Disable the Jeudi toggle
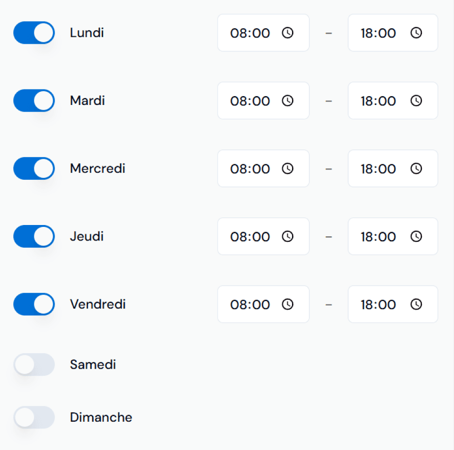Screen dimensions: 454x450 34,236
